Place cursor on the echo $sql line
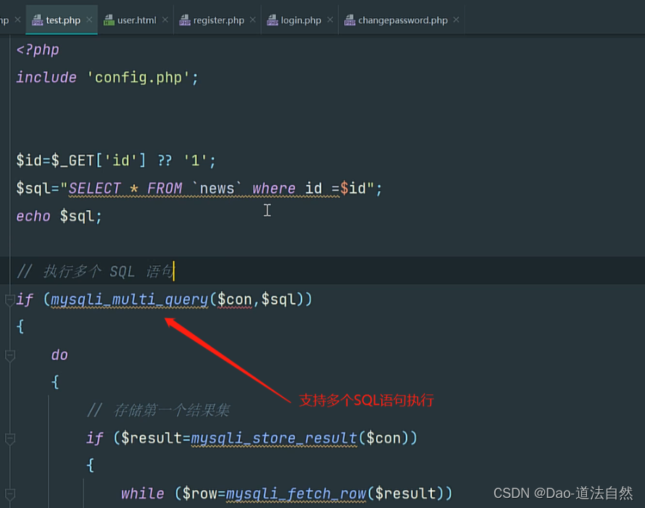This screenshot has height=508, width=645. click(58, 215)
